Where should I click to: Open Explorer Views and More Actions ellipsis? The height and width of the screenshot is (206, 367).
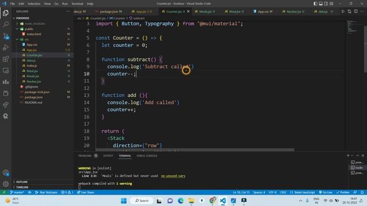coord(68,11)
